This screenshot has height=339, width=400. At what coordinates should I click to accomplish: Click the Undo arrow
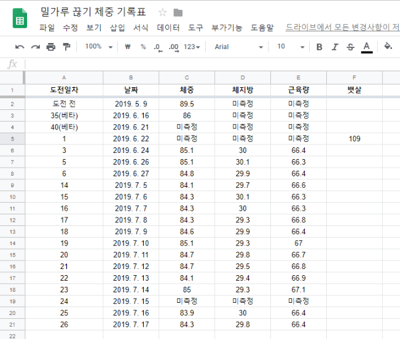pyautogui.click(x=20, y=47)
